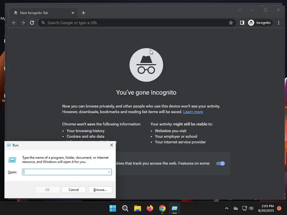Click Cancel in the Run dialog
Screen dimensions: 287x215
(74, 190)
